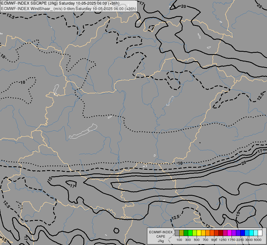Select the yellow-green legend swatch
The width and height of the screenshot is (267, 245).
click(x=195, y=233)
